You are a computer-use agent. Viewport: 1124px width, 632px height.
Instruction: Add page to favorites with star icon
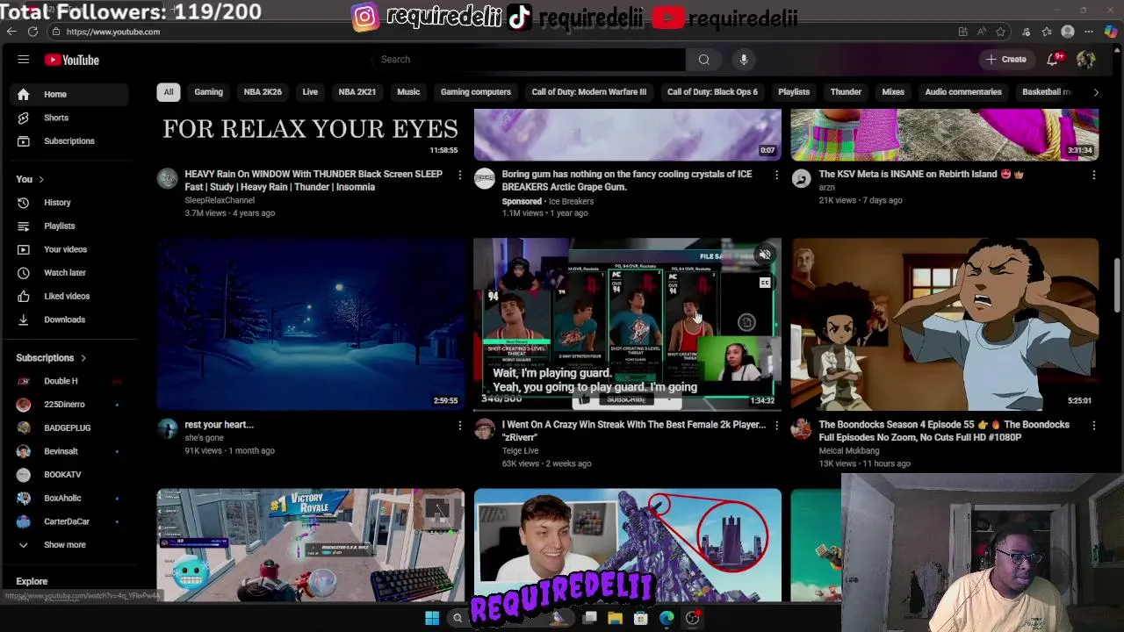(1001, 32)
